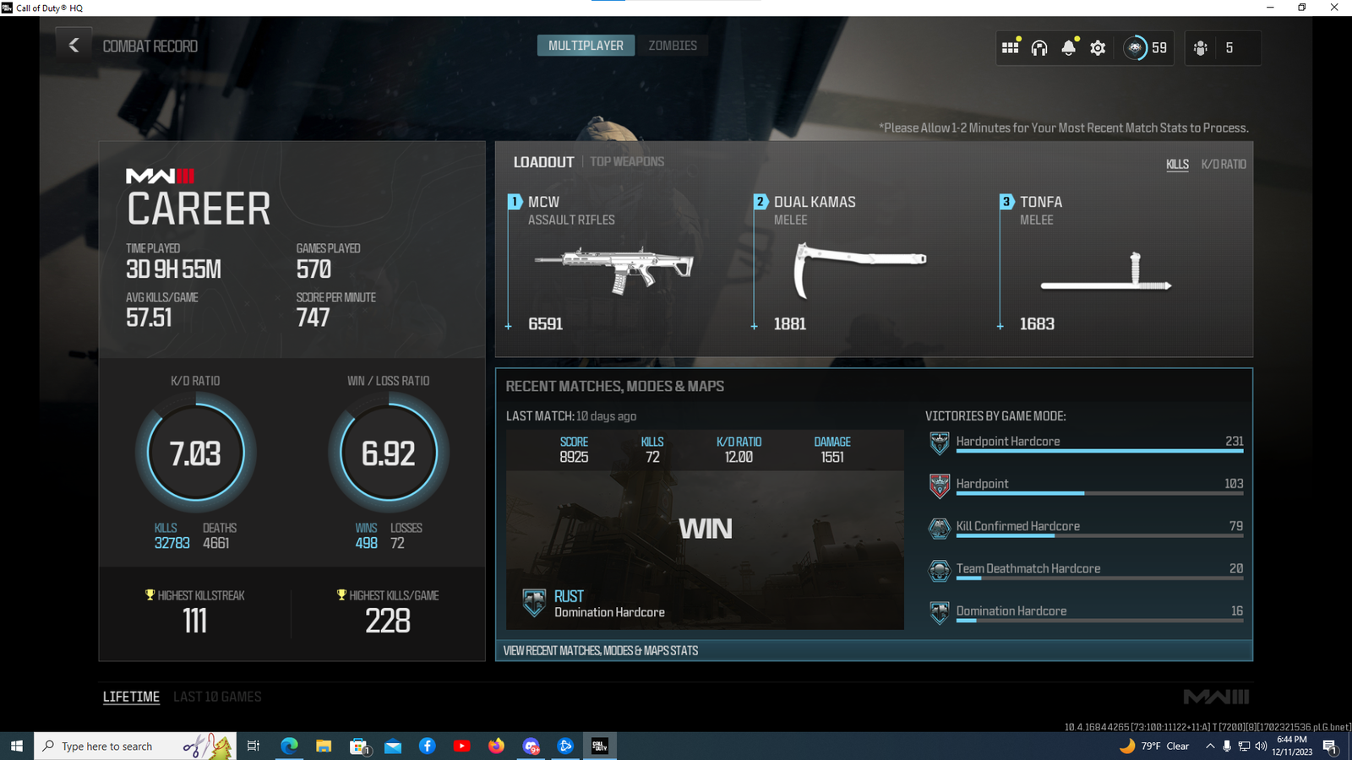
Task: Open Microsoft Edge from the taskbar
Action: (289, 746)
